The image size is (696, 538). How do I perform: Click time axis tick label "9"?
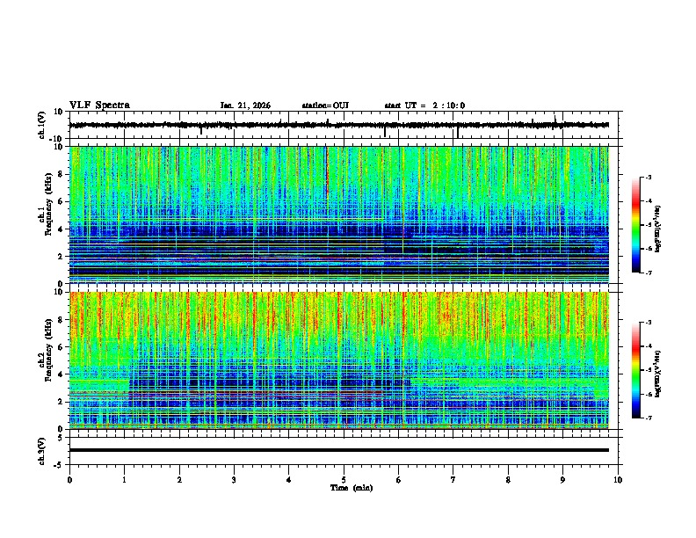(562, 479)
